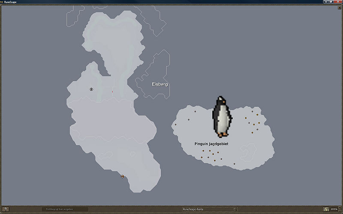Screen dimensions: 343x214
Task: Click the 200% zoom level indicator
Action: pyautogui.click(x=334, y=209)
